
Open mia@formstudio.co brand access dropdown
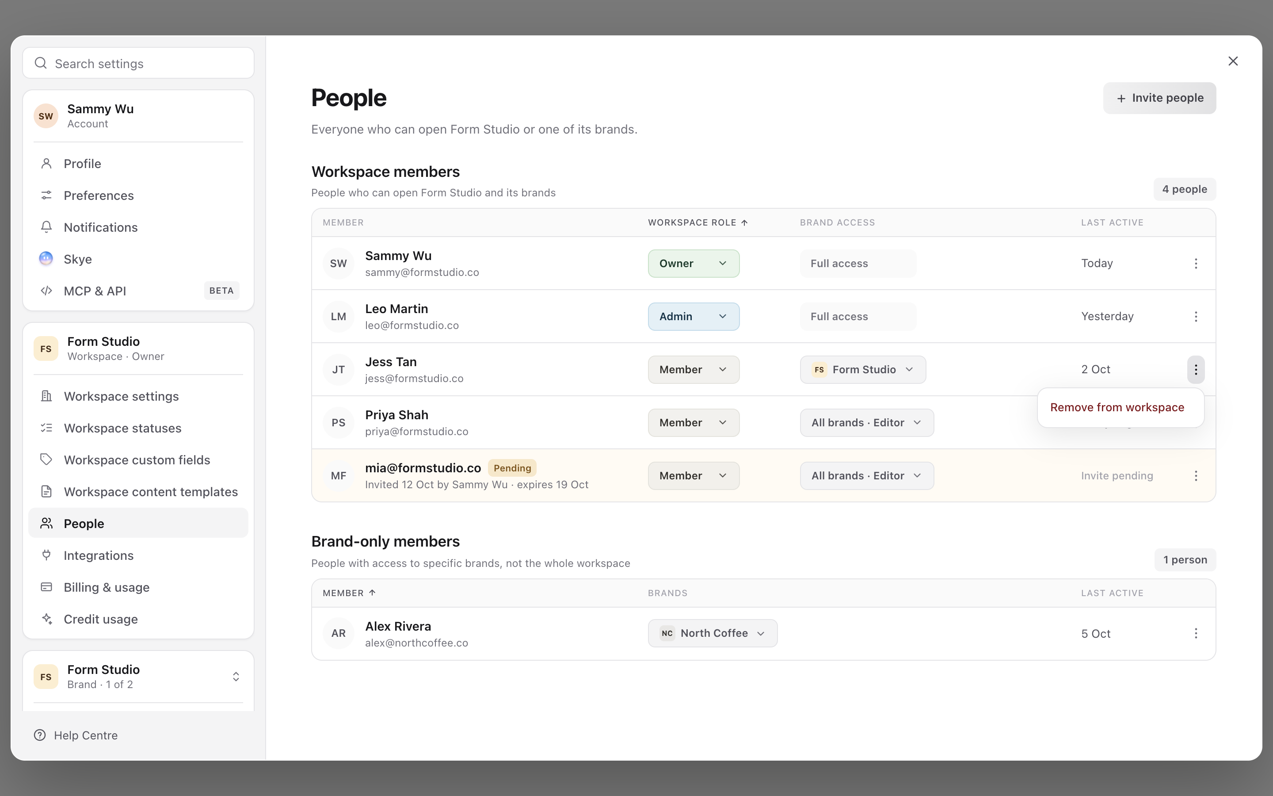866,476
